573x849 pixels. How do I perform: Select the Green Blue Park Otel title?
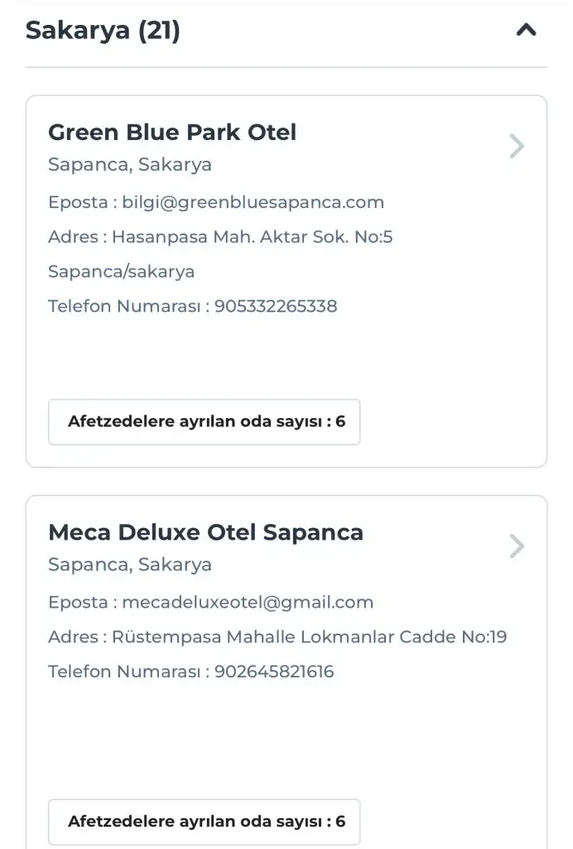[172, 132]
